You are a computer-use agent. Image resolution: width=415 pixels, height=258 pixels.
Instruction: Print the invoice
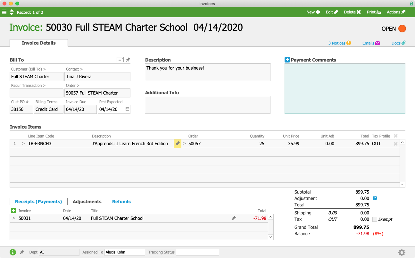pyautogui.click(x=374, y=12)
